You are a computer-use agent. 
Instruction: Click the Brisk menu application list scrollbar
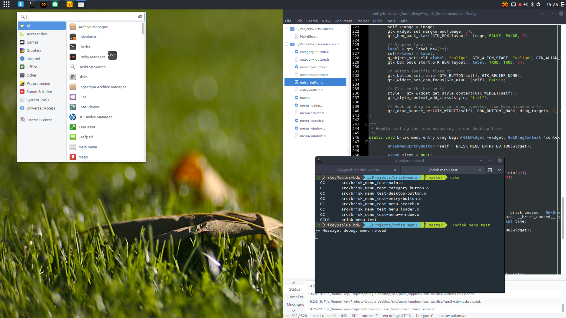(143, 29)
